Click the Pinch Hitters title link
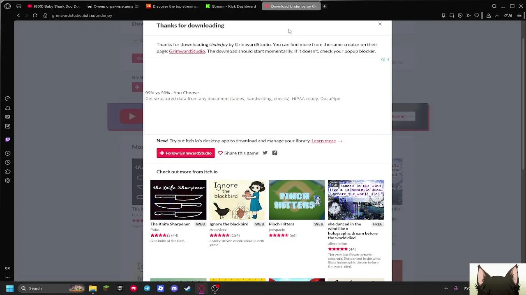 point(281,224)
